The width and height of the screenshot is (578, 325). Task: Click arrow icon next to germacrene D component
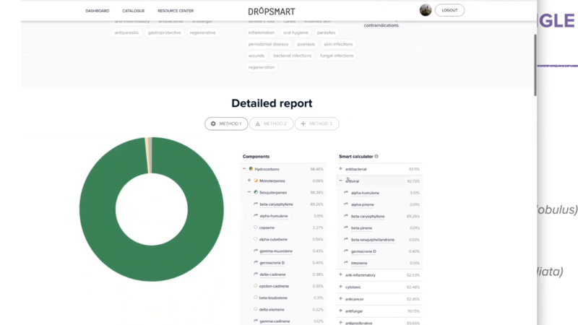point(256,262)
